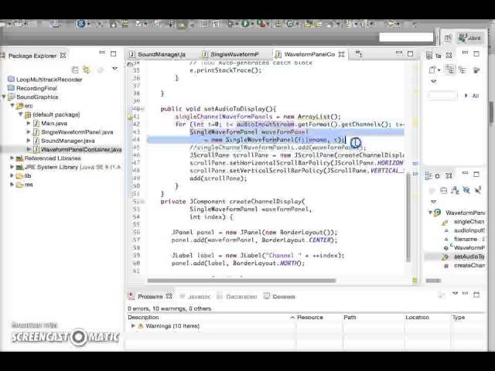
Task: Open SingleWaveformPanel.java in the explorer
Action: (77, 132)
